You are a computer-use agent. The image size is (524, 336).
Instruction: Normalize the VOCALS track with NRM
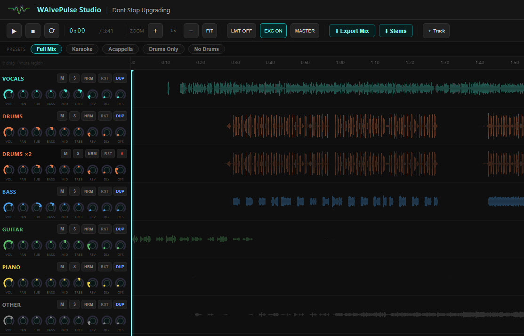point(89,78)
